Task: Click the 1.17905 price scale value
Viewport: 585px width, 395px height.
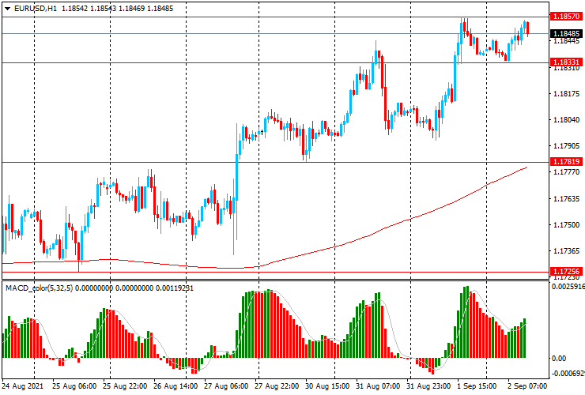Action: (x=566, y=146)
